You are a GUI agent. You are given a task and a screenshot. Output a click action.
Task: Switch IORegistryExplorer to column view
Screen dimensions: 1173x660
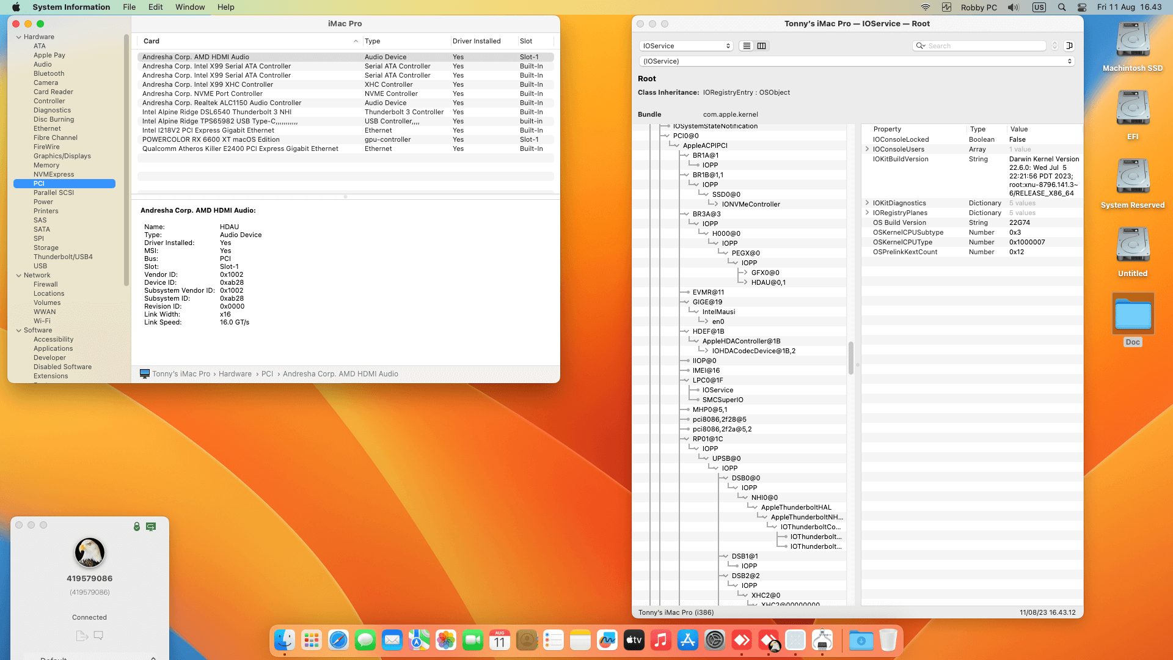(762, 46)
